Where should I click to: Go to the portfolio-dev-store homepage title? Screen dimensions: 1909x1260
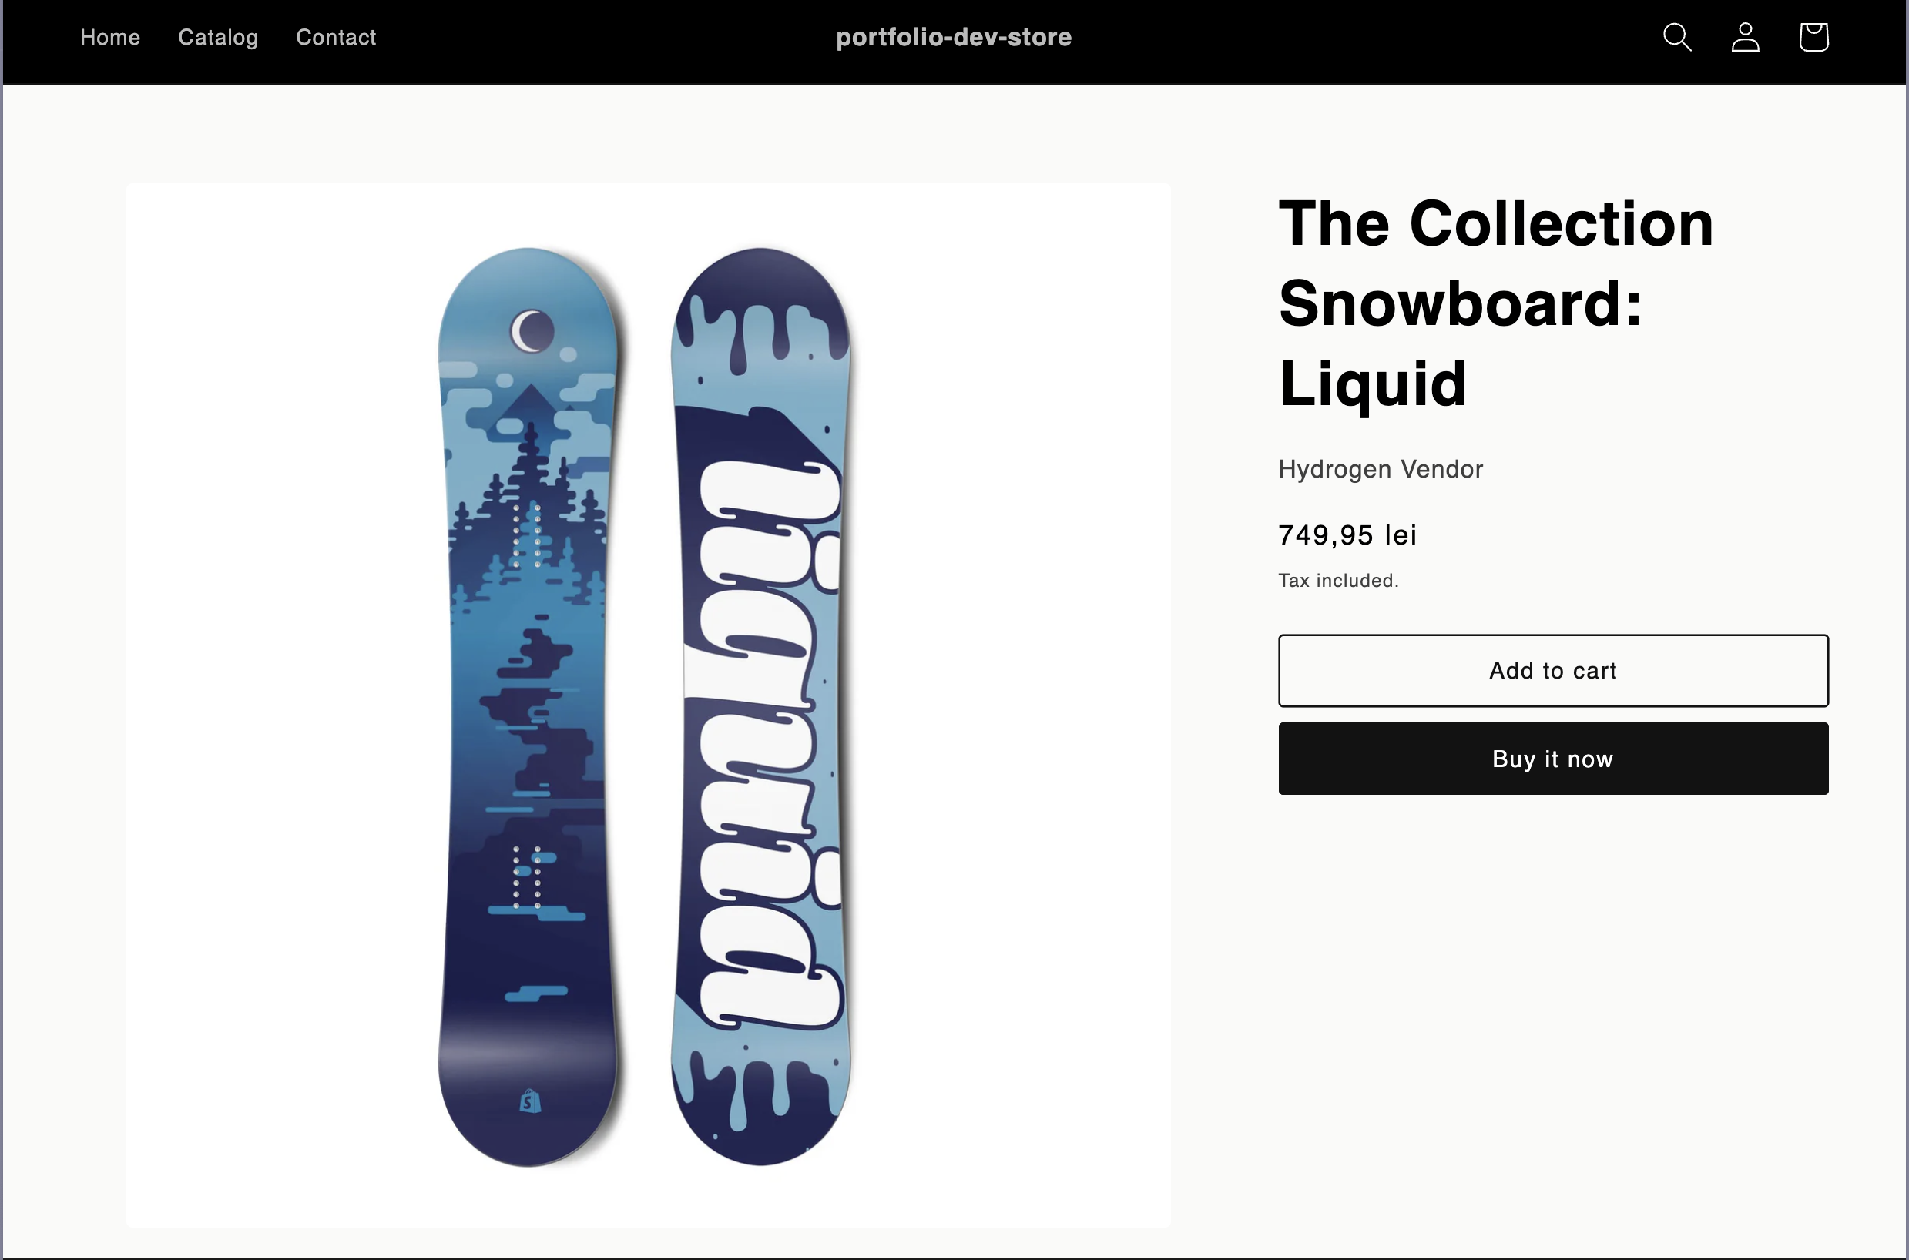[953, 37]
